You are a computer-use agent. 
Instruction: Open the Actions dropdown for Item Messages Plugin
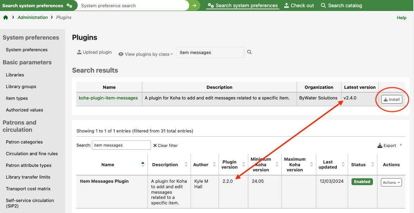pos(391,182)
